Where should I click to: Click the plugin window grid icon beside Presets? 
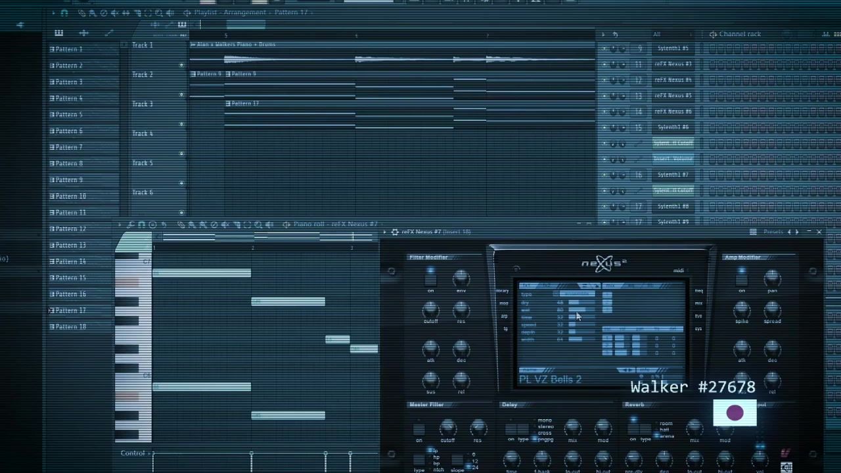pyautogui.click(x=753, y=232)
